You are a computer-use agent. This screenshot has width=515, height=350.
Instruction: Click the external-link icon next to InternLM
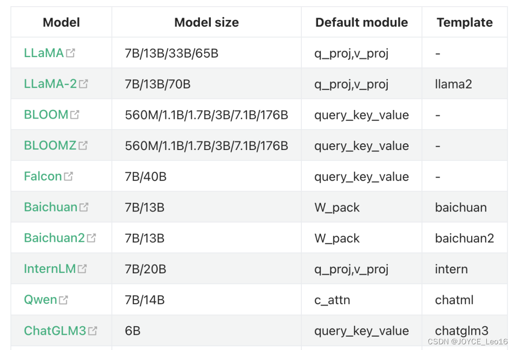(82, 269)
